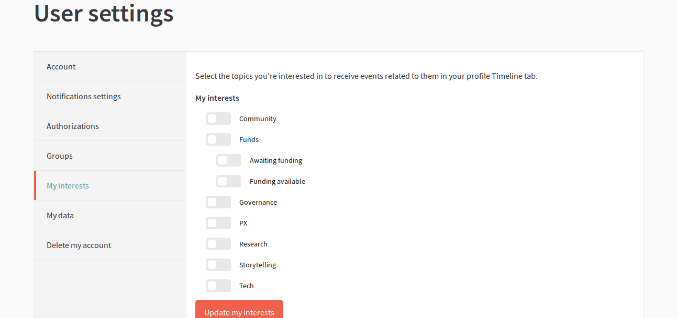Enable the Research topic toggle
The width and height of the screenshot is (677, 318).
coord(218,244)
